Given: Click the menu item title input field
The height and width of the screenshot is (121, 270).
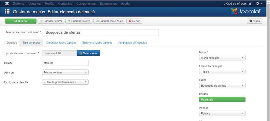Looking at the screenshot, I should (x=101, y=32).
